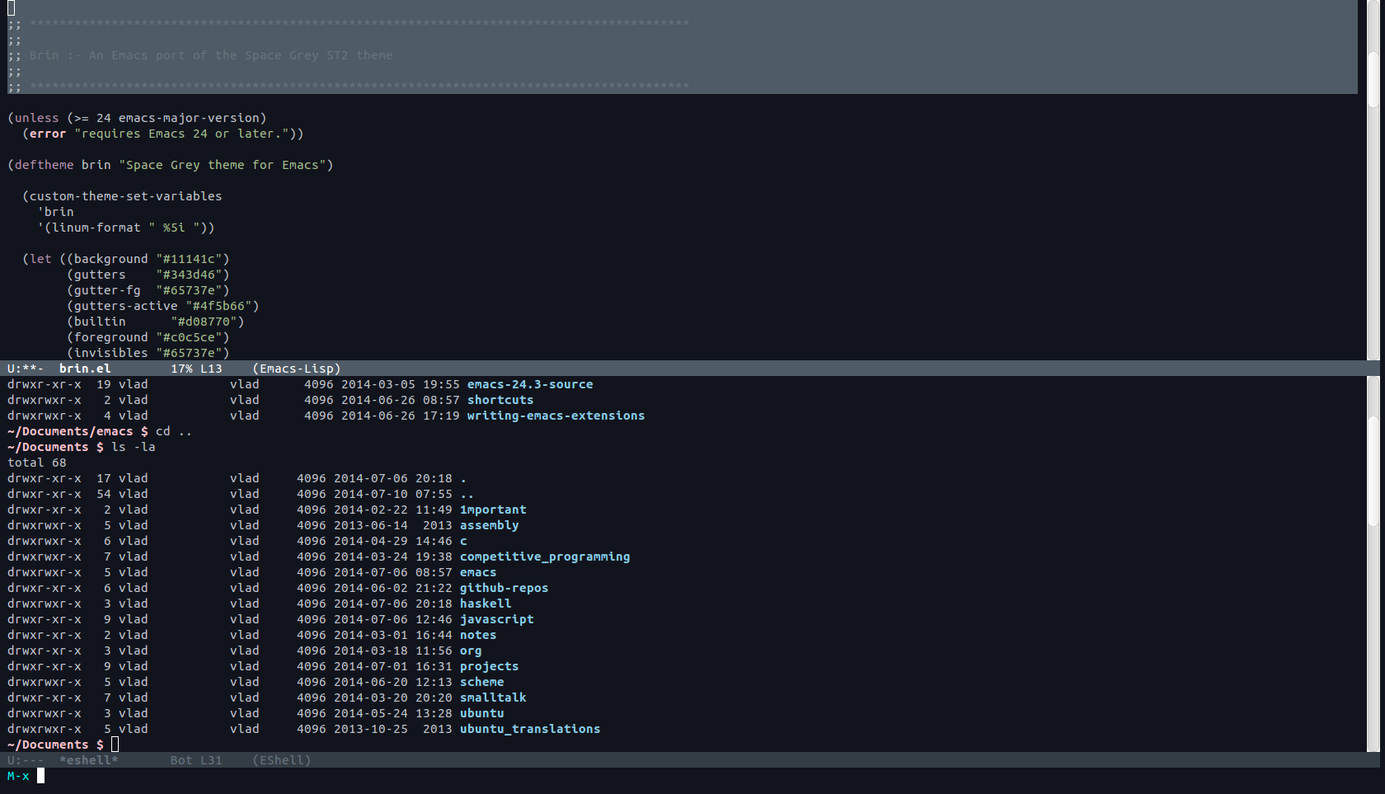Click the projects directory entry
1385x794 pixels.
coord(490,666)
